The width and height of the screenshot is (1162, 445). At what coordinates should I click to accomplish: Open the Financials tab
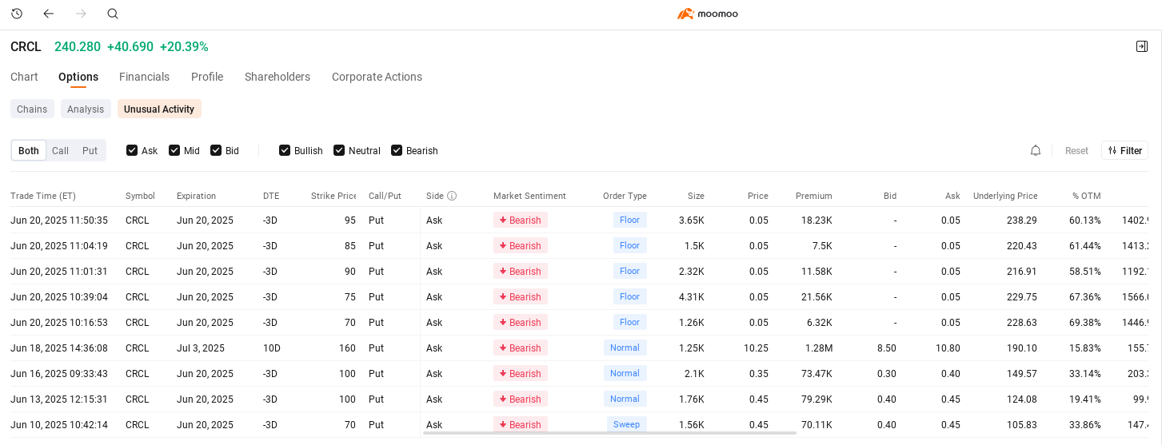click(144, 77)
